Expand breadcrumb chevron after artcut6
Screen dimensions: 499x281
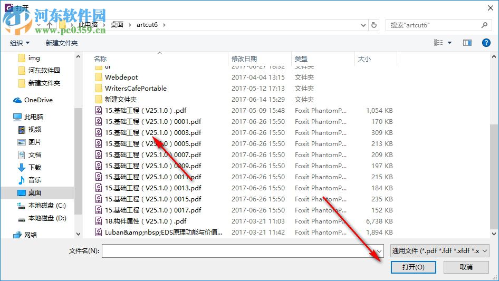pyautogui.click(x=164, y=25)
